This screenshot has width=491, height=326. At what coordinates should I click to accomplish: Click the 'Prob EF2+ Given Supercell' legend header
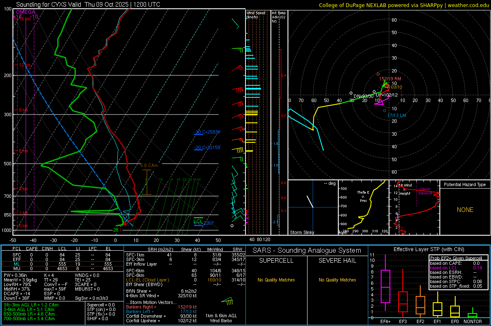click(456, 258)
